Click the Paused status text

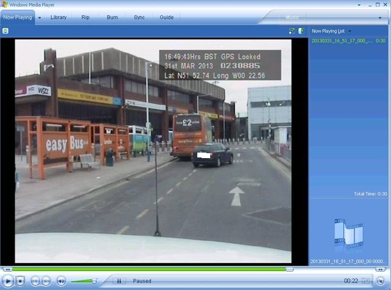142,281
